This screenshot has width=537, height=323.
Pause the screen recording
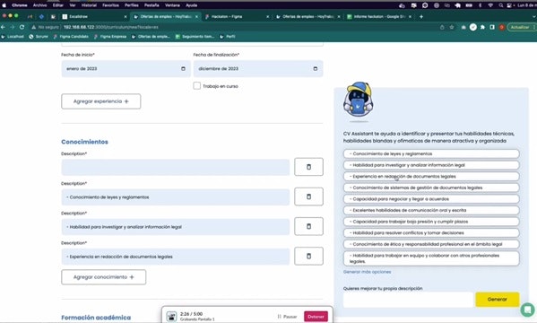(x=287, y=317)
